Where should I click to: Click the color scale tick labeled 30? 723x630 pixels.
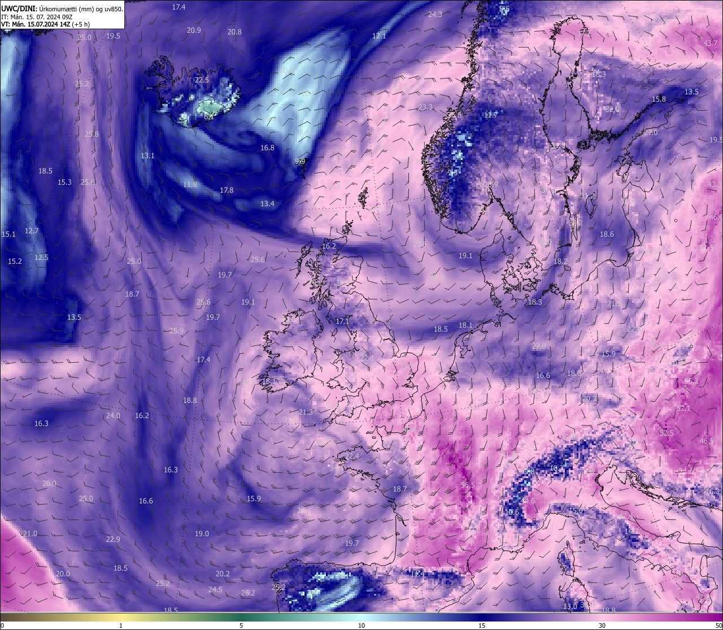coord(602,625)
